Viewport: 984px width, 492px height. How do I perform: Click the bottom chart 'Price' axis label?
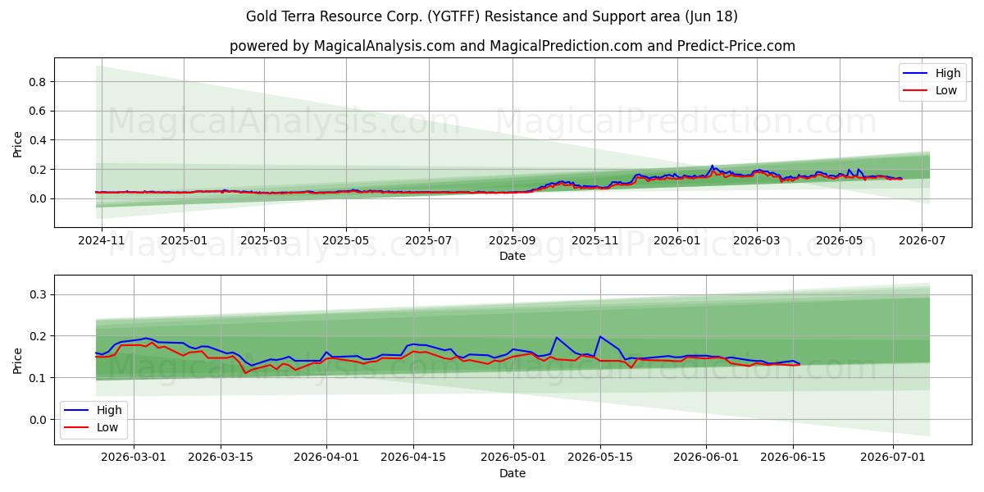[18, 360]
